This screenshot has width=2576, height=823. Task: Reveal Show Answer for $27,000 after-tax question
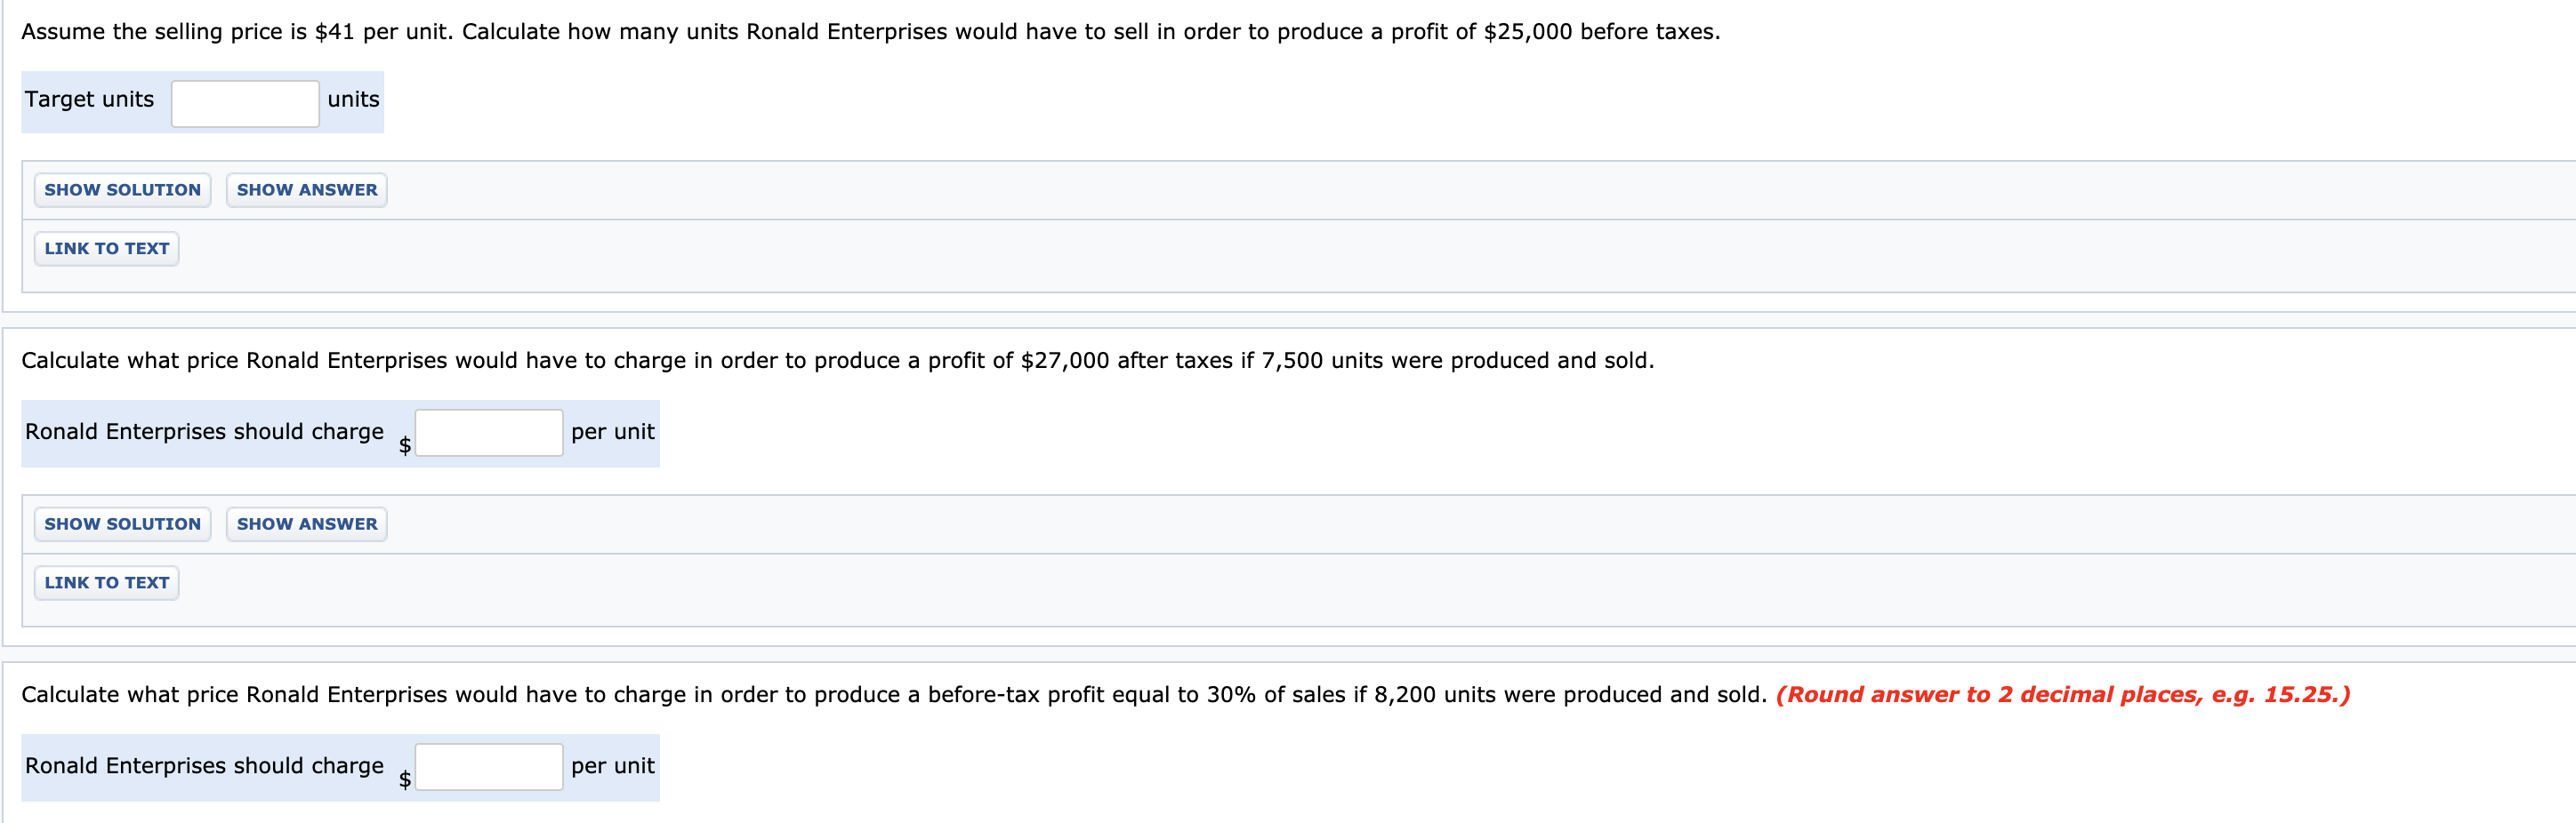(x=306, y=524)
